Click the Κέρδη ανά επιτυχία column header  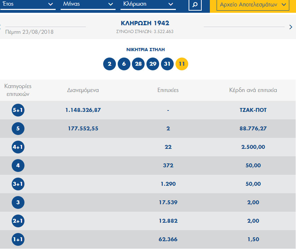click(253, 90)
